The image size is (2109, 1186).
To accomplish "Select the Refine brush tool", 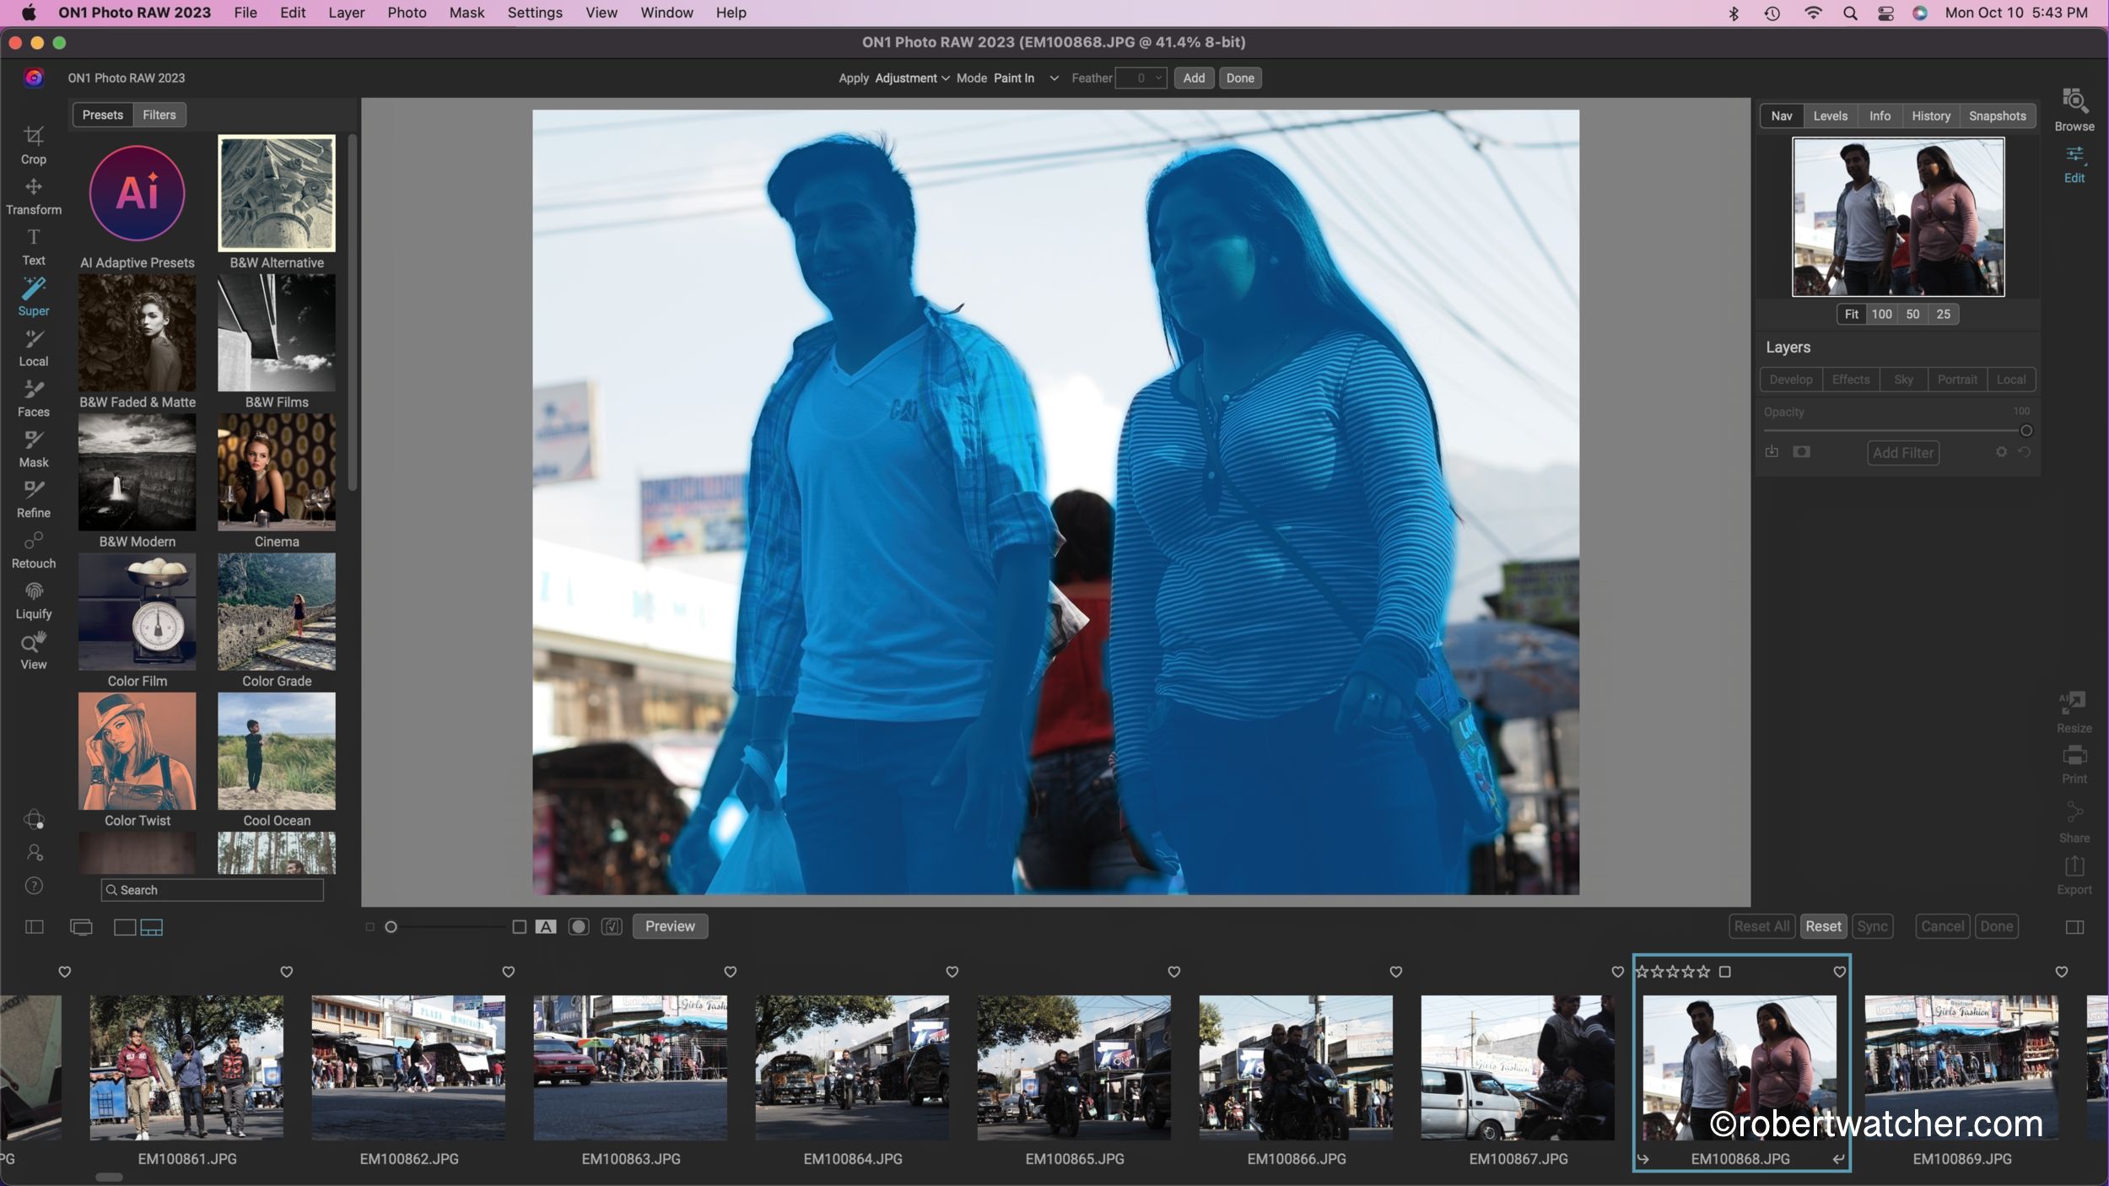I will (34, 499).
